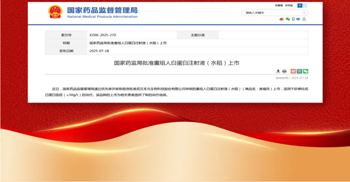The width and height of the screenshot is (350, 182).
Task: Download the article using download icon
Action: (278, 71)
